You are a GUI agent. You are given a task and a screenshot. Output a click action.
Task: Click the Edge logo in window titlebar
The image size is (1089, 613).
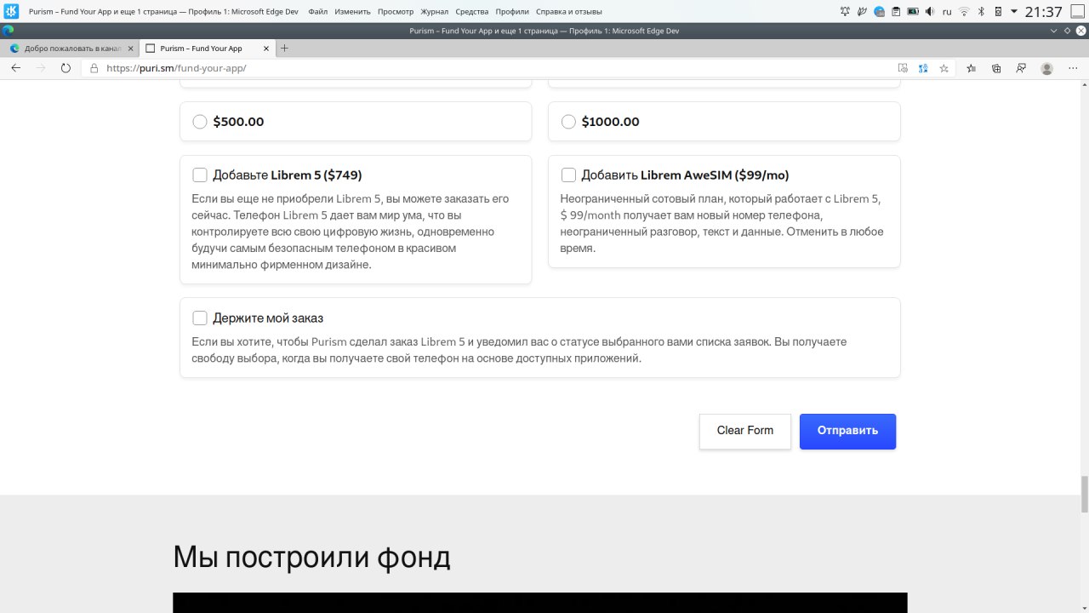[x=9, y=31]
